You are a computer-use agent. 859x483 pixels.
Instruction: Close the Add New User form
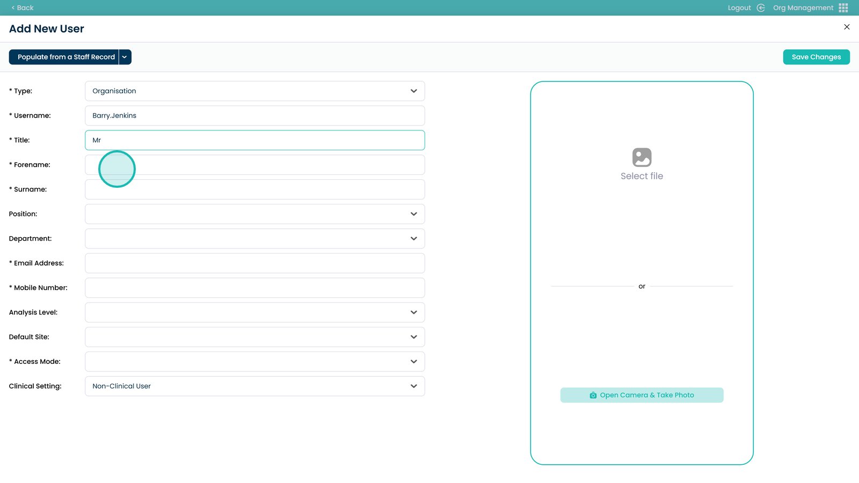(847, 27)
